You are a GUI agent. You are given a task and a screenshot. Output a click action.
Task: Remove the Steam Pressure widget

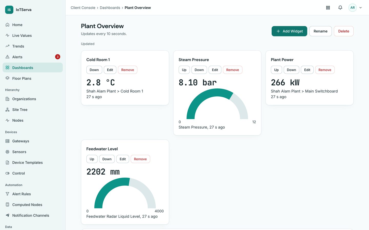point(233,70)
